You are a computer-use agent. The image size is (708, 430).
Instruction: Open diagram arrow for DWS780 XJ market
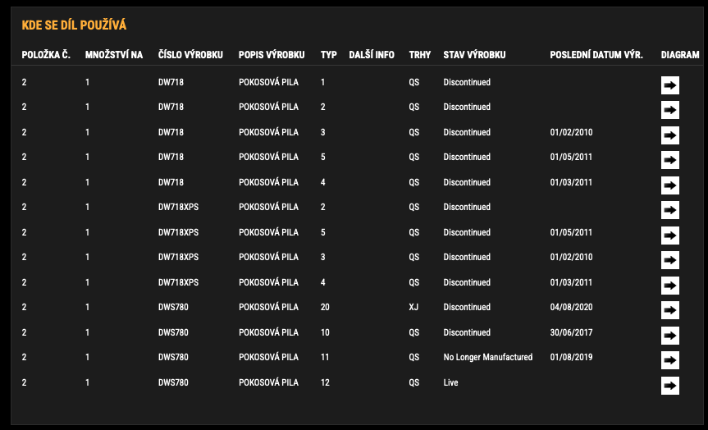point(670,310)
